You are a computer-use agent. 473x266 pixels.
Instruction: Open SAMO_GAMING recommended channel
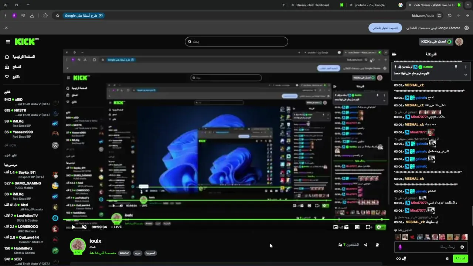31,185
